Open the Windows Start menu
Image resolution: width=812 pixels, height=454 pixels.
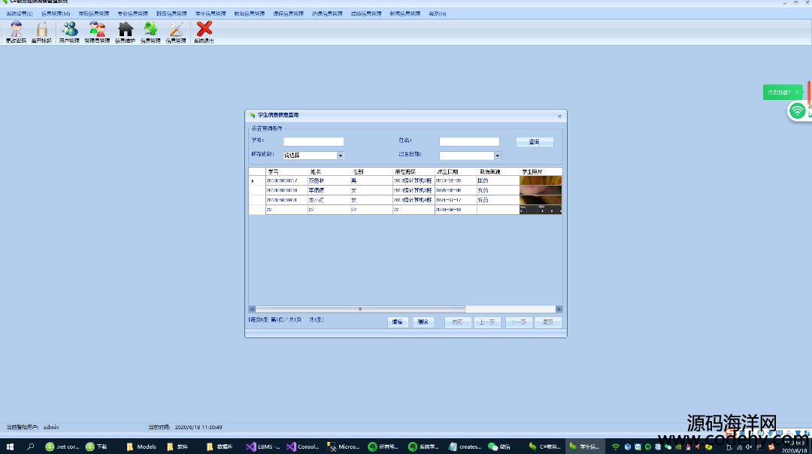tap(10, 446)
